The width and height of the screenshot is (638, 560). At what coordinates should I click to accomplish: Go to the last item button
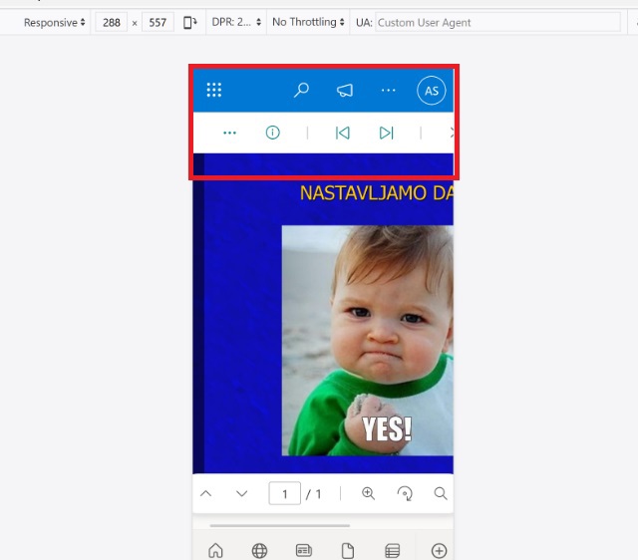386,133
